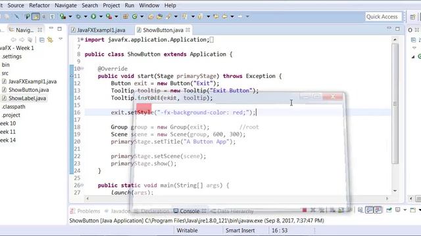
Task: Collapse the start method at line 10
Action: point(82,69)
